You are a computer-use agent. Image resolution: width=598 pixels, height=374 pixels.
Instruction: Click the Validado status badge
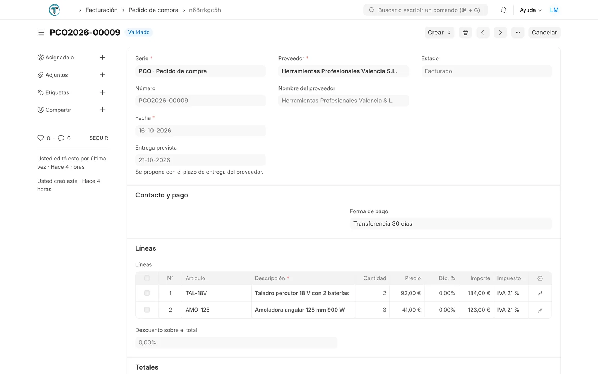(x=139, y=32)
